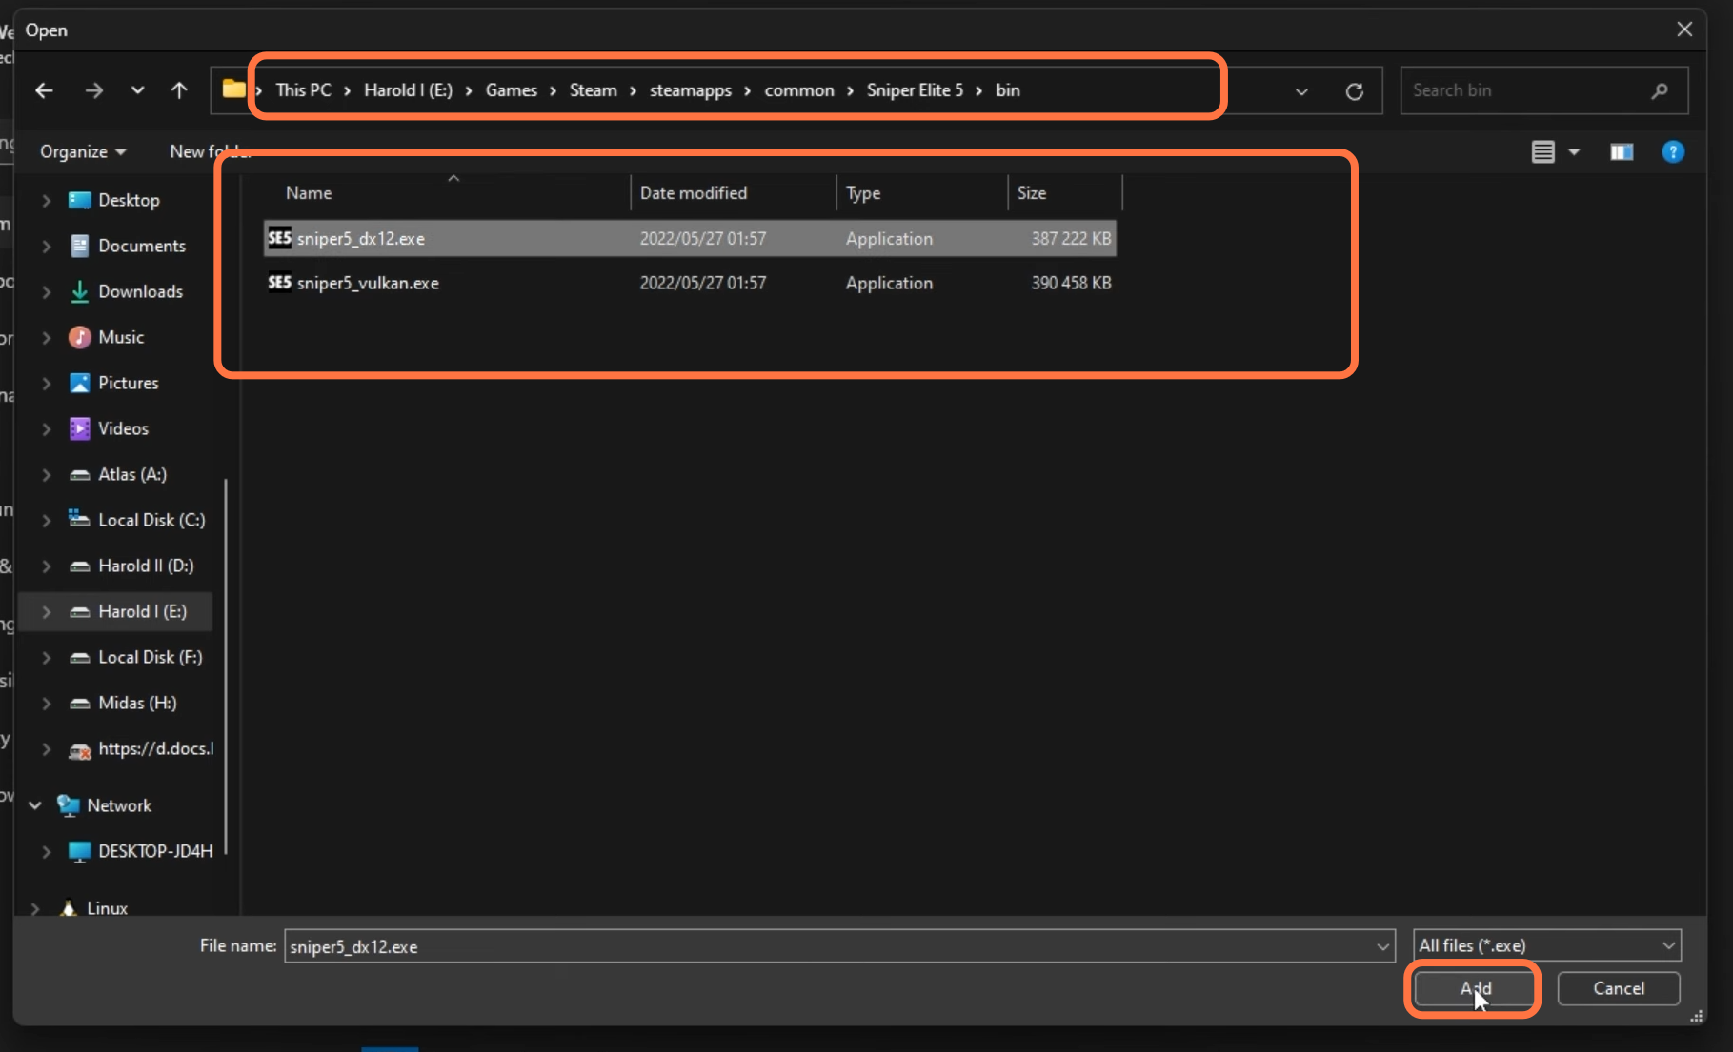
Task: Go back to the previous folder
Action: point(44,90)
